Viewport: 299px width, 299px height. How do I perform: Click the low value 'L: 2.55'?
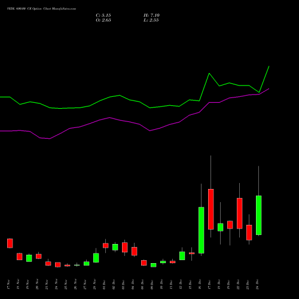click(151, 20)
